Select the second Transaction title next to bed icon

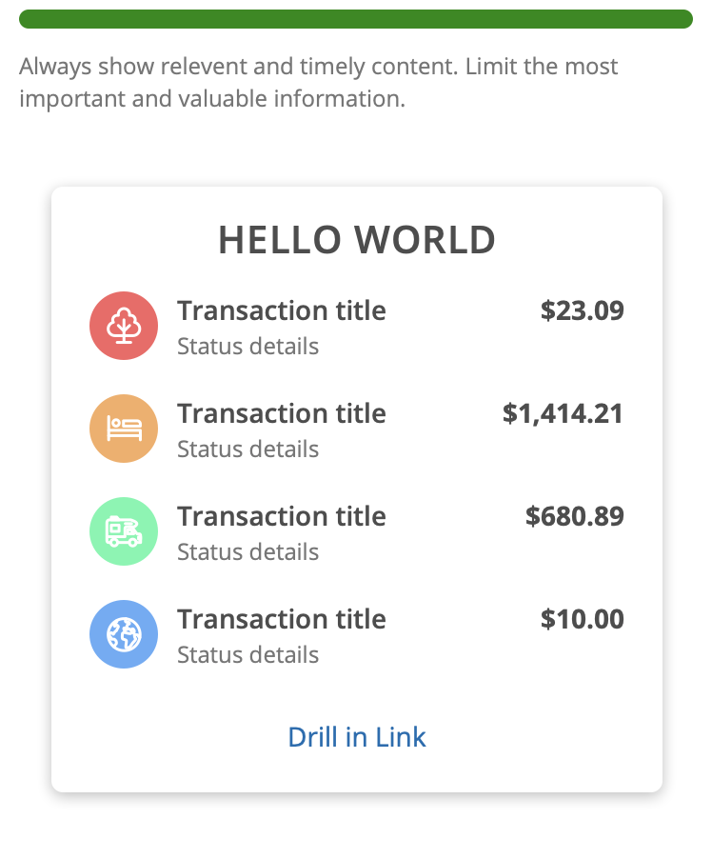[x=282, y=413]
